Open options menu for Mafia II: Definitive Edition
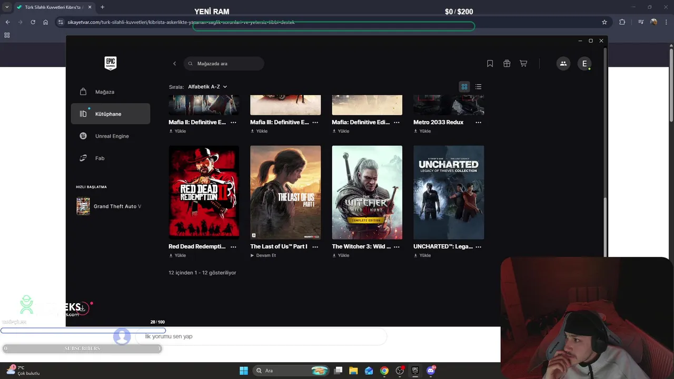 coord(233,122)
